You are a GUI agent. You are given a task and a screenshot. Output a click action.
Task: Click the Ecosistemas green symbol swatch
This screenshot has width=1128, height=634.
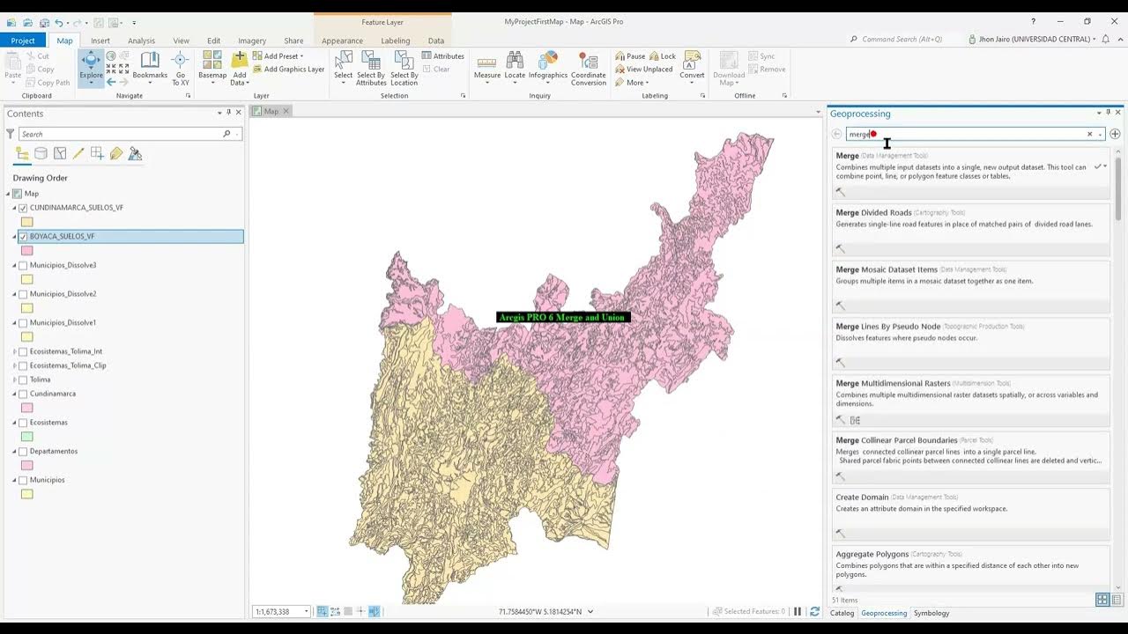coord(27,437)
